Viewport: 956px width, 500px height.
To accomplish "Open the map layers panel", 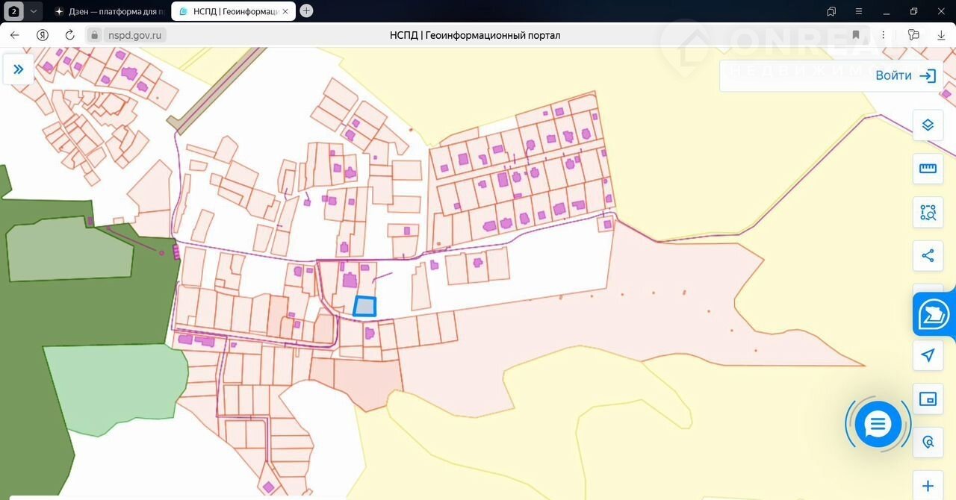I will click(x=928, y=125).
